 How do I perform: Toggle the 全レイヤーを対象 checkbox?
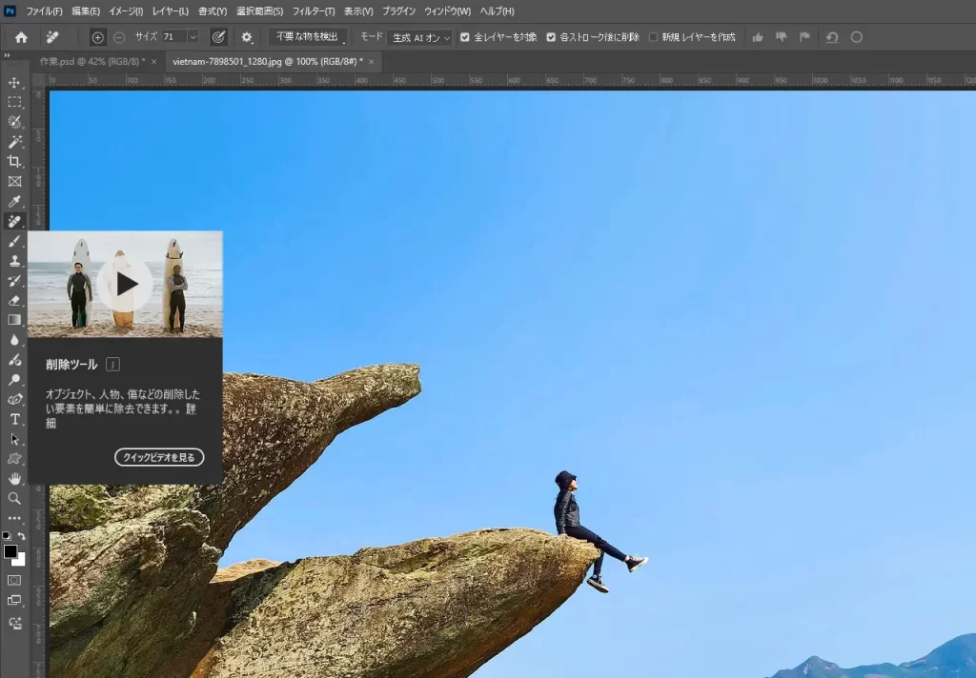point(465,37)
